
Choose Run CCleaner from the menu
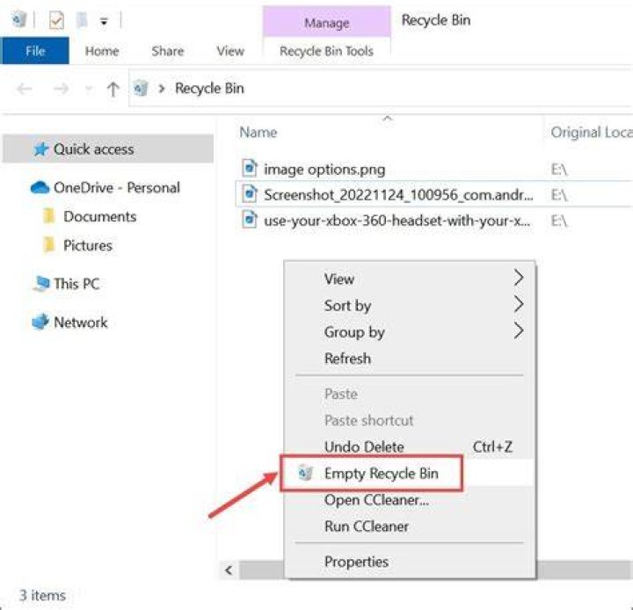tap(410, 526)
